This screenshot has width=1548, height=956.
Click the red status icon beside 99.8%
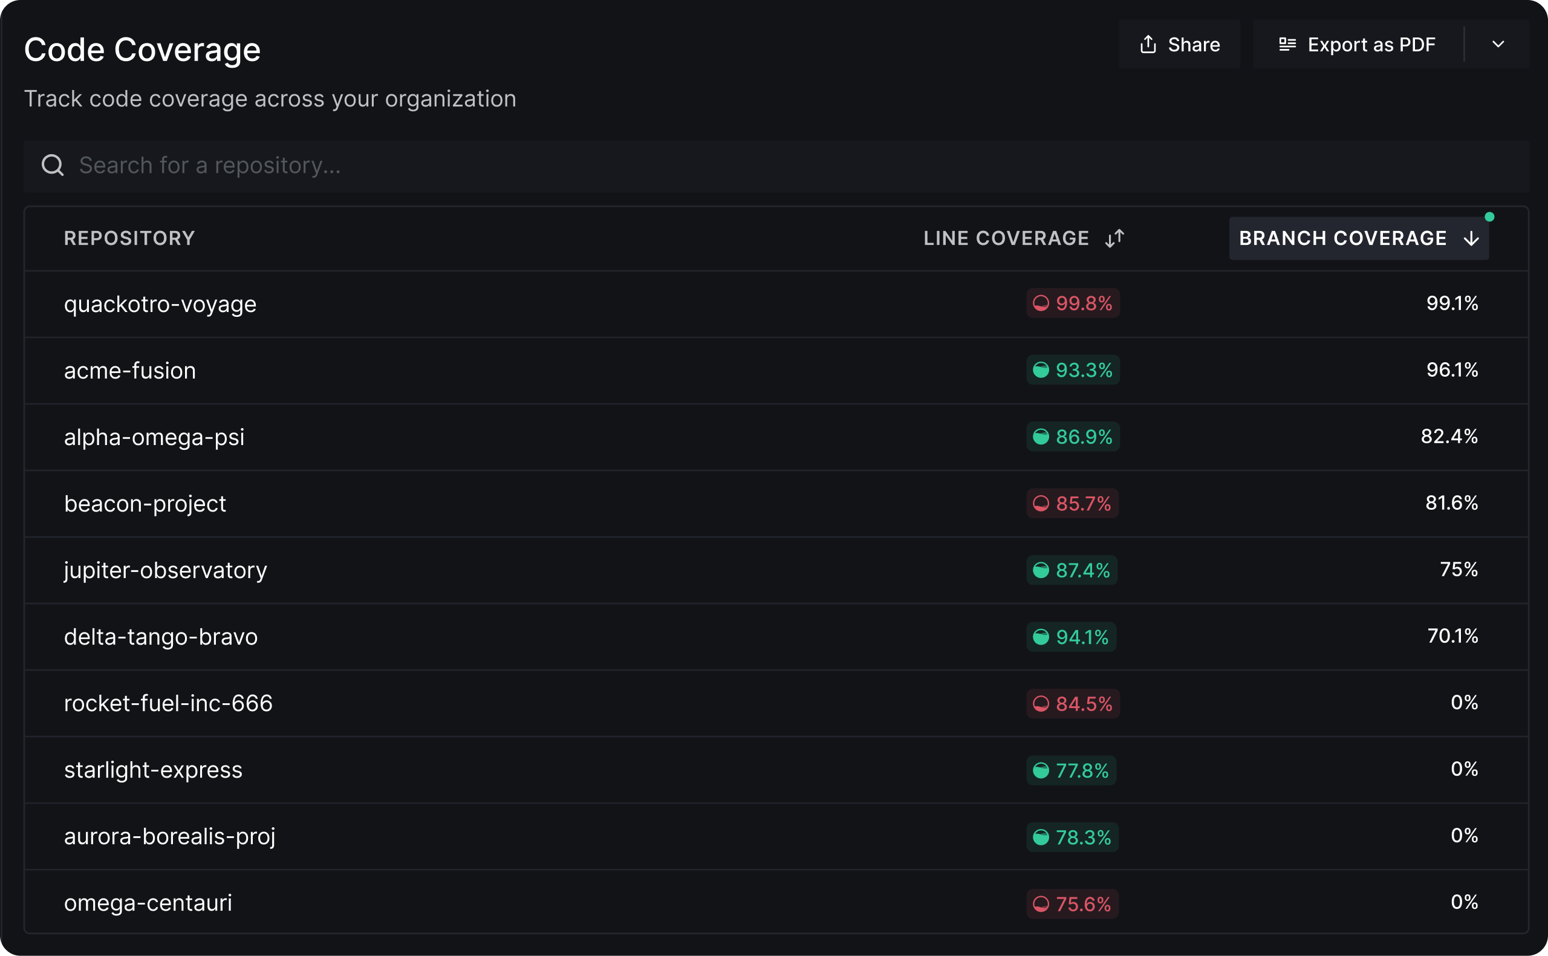(1041, 304)
